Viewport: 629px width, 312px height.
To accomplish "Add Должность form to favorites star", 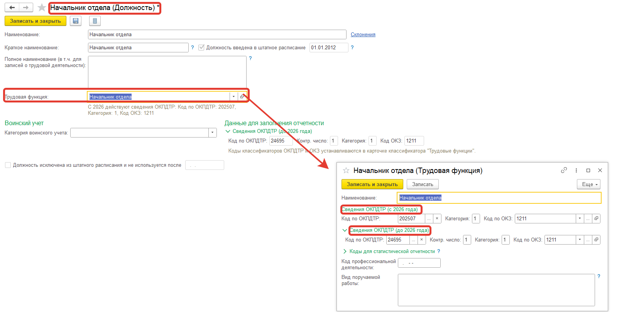I will click(42, 8).
